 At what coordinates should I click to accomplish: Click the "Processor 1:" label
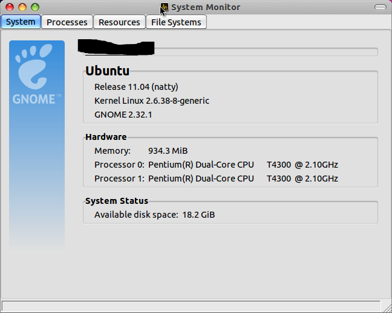click(x=119, y=179)
